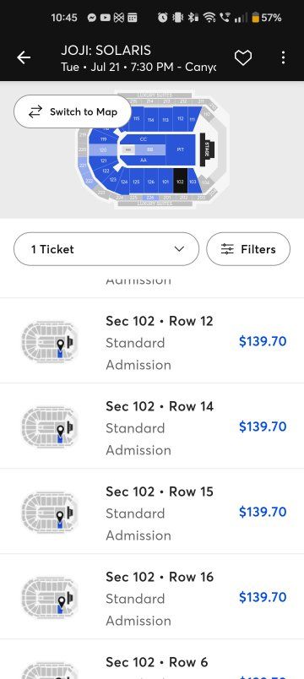Screen dimensions: 304x679
Task: Open the 1 Ticket quantity dropdown
Action: 106,249
